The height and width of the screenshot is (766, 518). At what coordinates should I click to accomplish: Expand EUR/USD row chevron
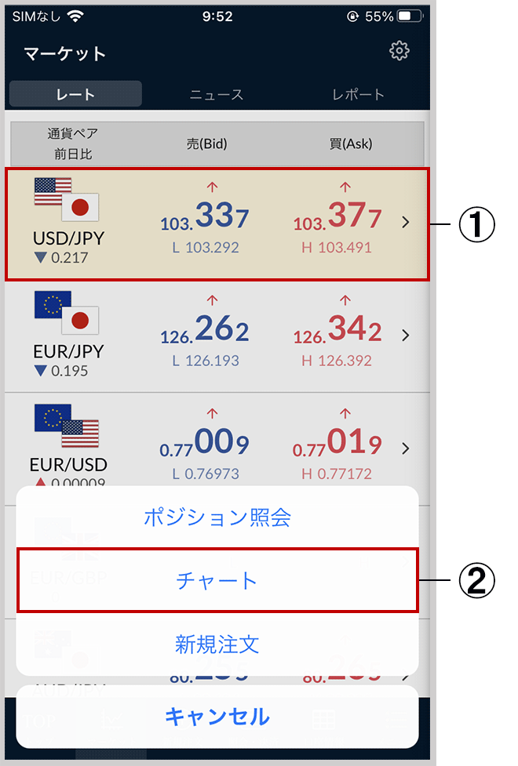pyautogui.click(x=405, y=448)
